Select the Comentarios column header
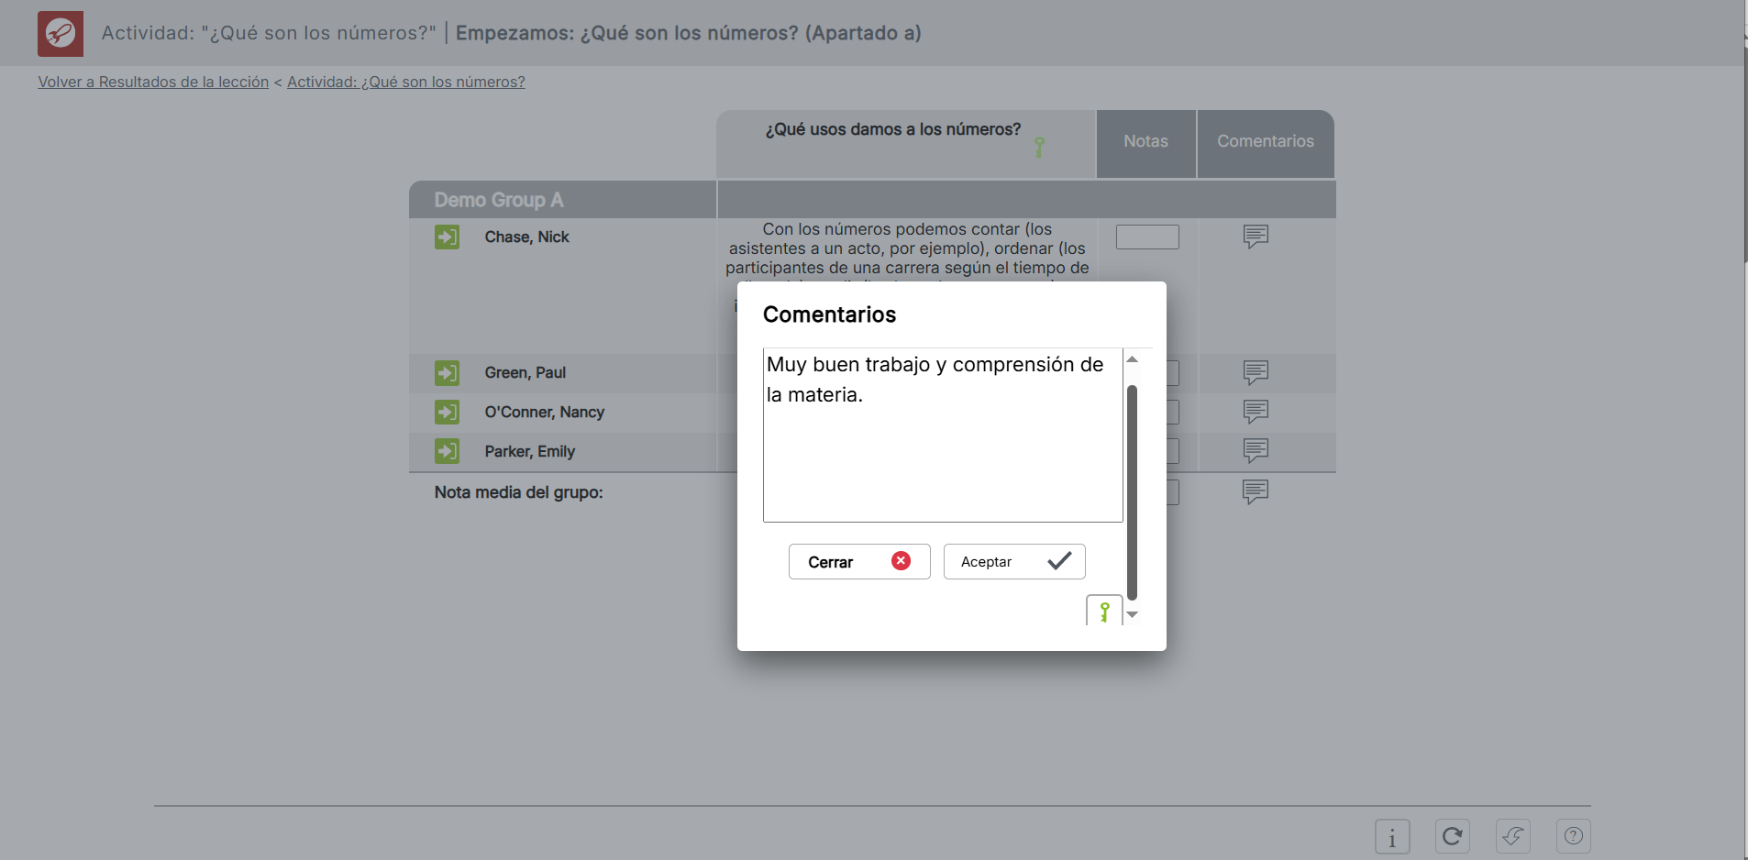1748x860 pixels. [1265, 142]
